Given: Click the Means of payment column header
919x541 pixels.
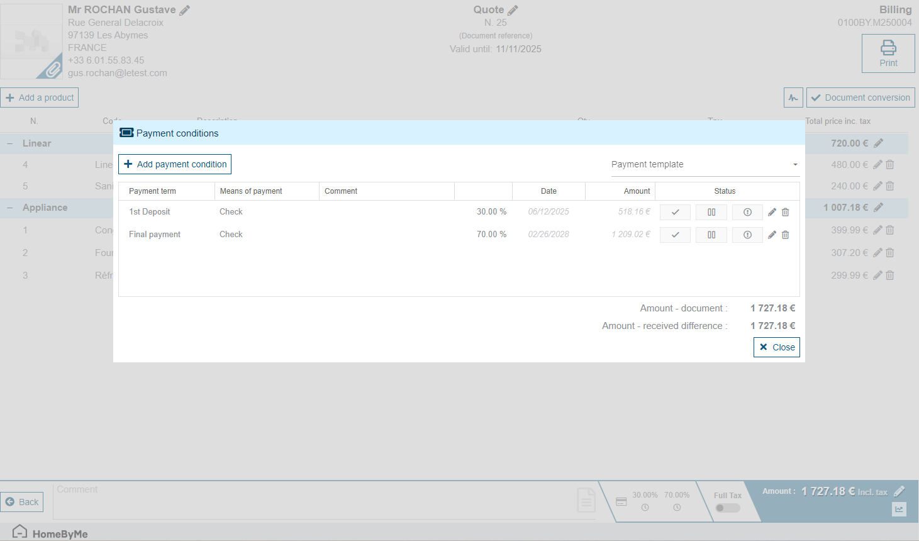Looking at the screenshot, I should [x=251, y=191].
